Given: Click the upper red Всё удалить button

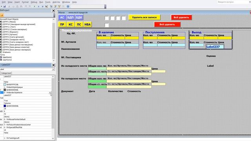Looking at the screenshot, I should [181, 17].
